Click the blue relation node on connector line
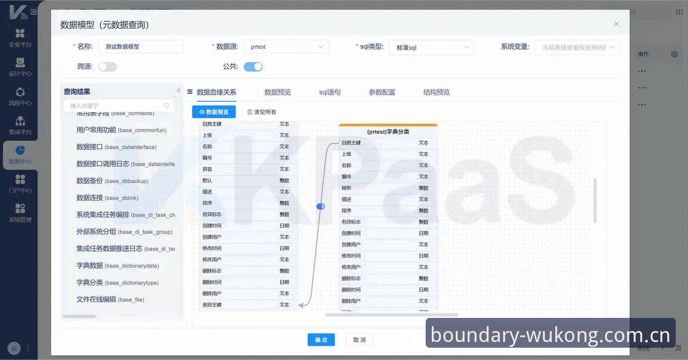This screenshot has height=360, width=688. pos(321,206)
